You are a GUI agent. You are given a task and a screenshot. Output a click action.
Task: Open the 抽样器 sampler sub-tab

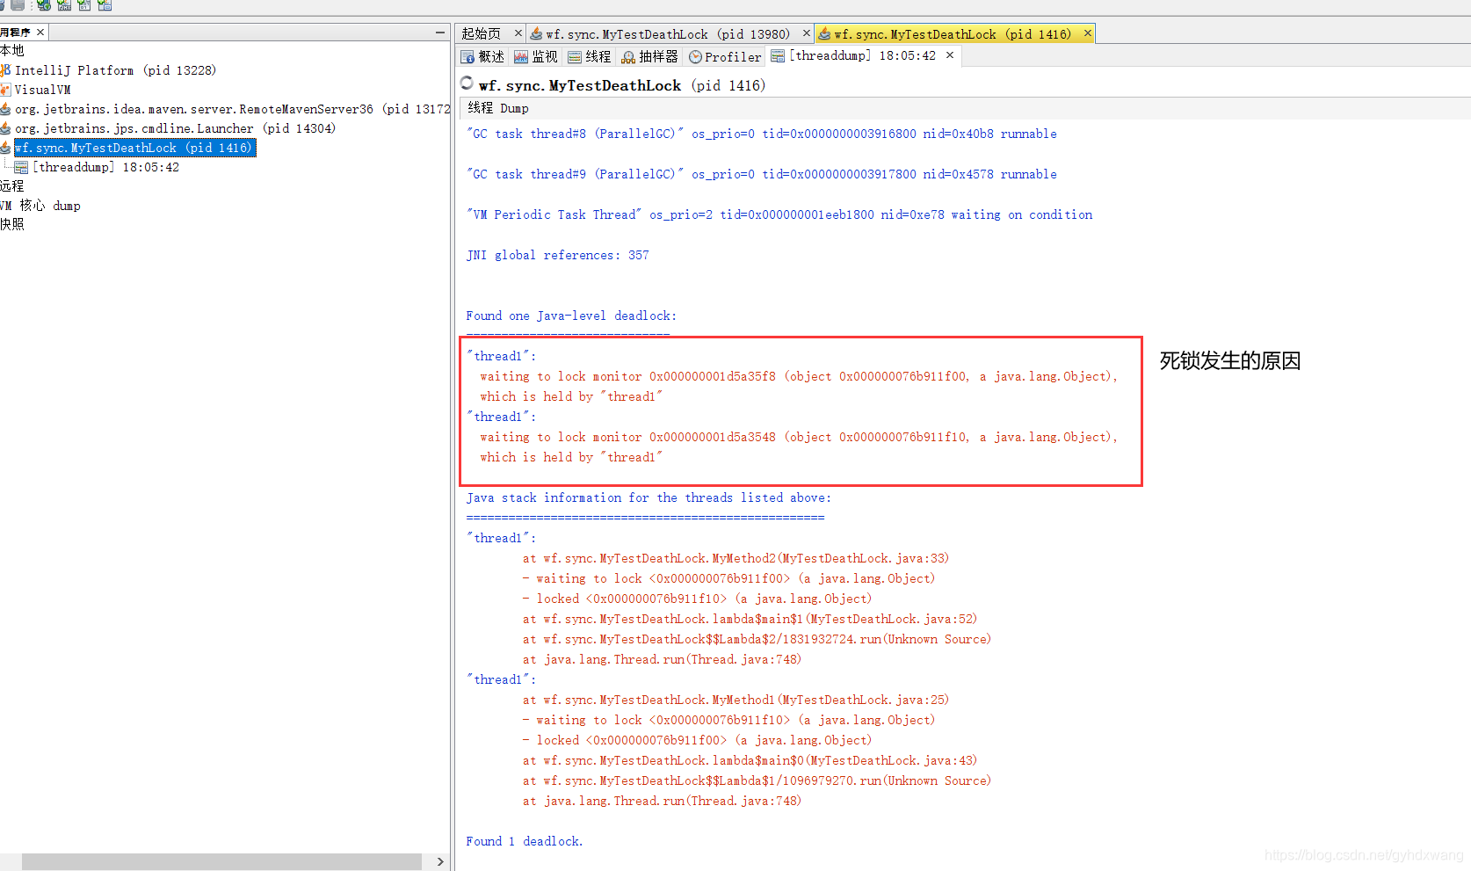click(650, 56)
